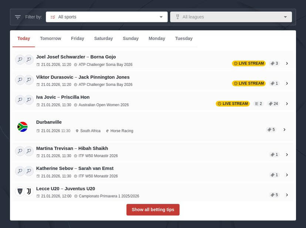306x228 pixels.
Task: Click the tips counter '5' beside Durbanville
Action: pos(271,130)
